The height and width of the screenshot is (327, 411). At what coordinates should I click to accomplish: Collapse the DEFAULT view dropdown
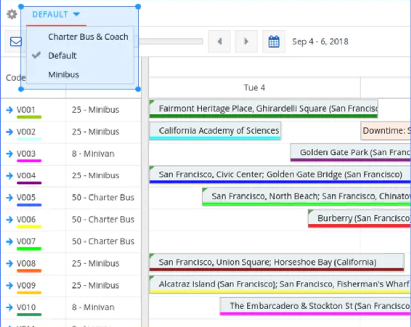pyautogui.click(x=56, y=14)
